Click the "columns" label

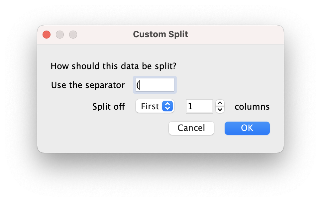click(x=252, y=107)
